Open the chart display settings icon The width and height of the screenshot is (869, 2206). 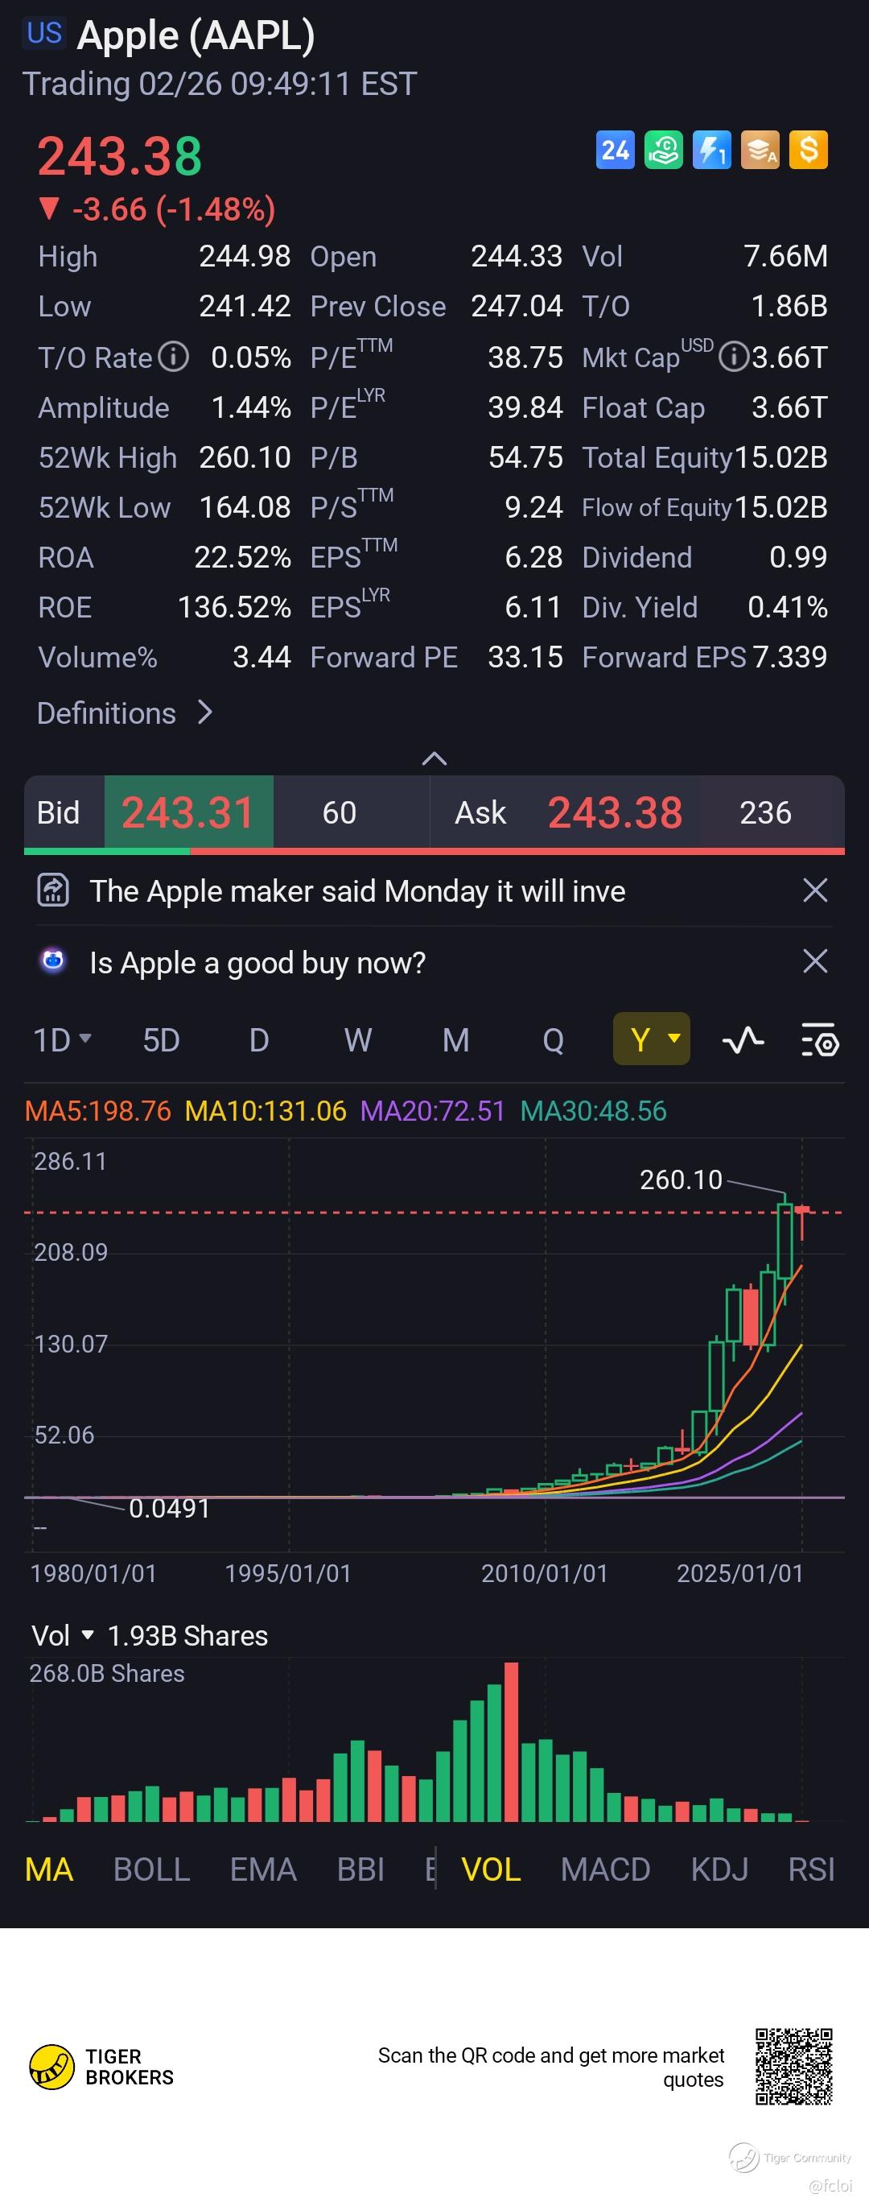(x=820, y=1040)
